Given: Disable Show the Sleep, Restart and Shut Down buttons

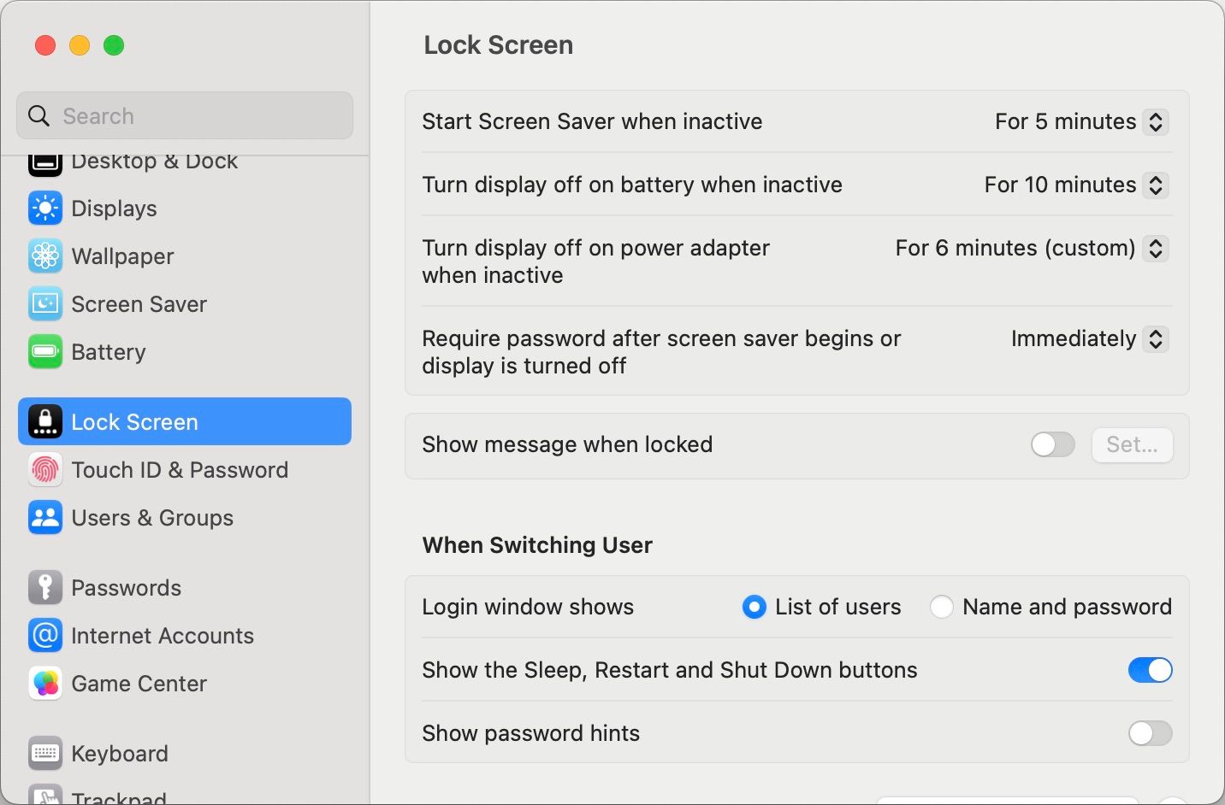Looking at the screenshot, I should tap(1150, 670).
